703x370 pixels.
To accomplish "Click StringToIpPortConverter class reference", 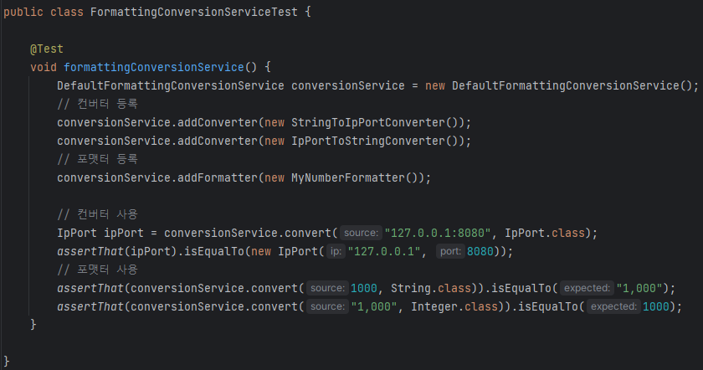I will [368, 122].
